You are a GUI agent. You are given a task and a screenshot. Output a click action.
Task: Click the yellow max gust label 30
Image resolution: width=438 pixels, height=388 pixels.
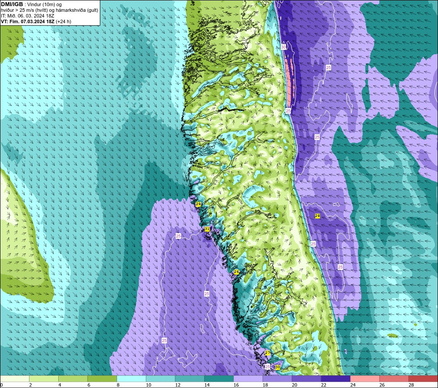[278, 367]
